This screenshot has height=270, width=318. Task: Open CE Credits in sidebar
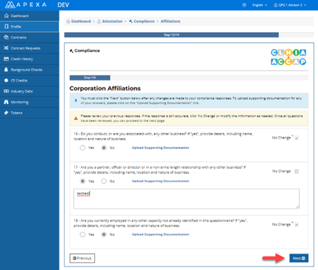point(29,80)
